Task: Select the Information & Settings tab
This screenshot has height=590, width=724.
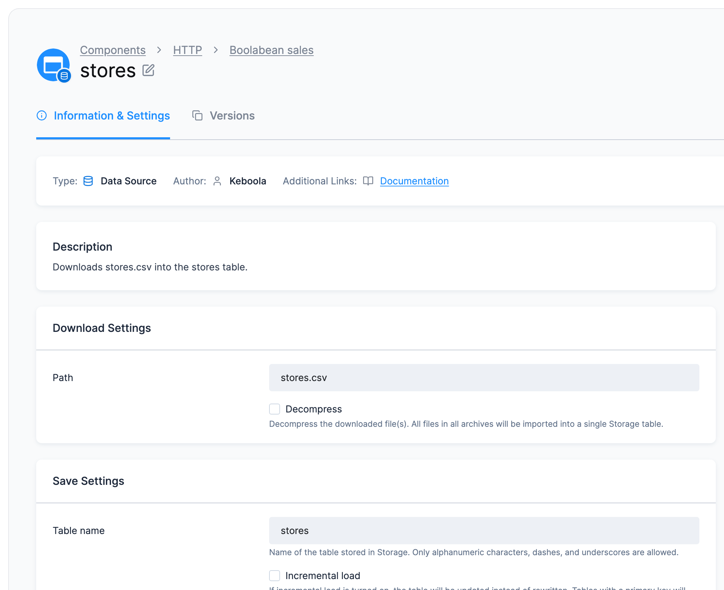Action: click(x=103, y=116)
